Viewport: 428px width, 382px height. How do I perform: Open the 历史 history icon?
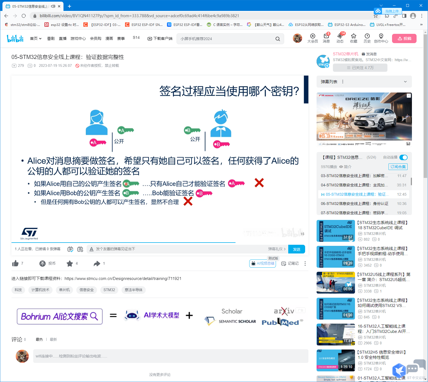point(367,38)
